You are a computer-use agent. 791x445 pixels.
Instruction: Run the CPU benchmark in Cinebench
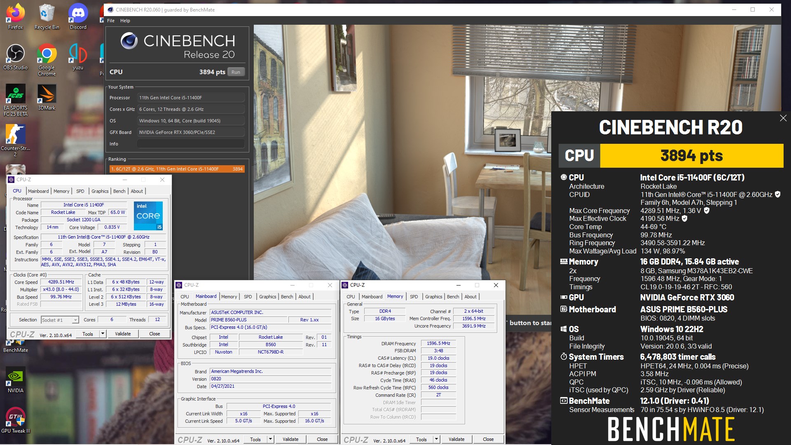point(236,72)
